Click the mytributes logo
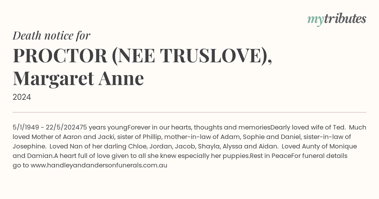 [337, 19]
